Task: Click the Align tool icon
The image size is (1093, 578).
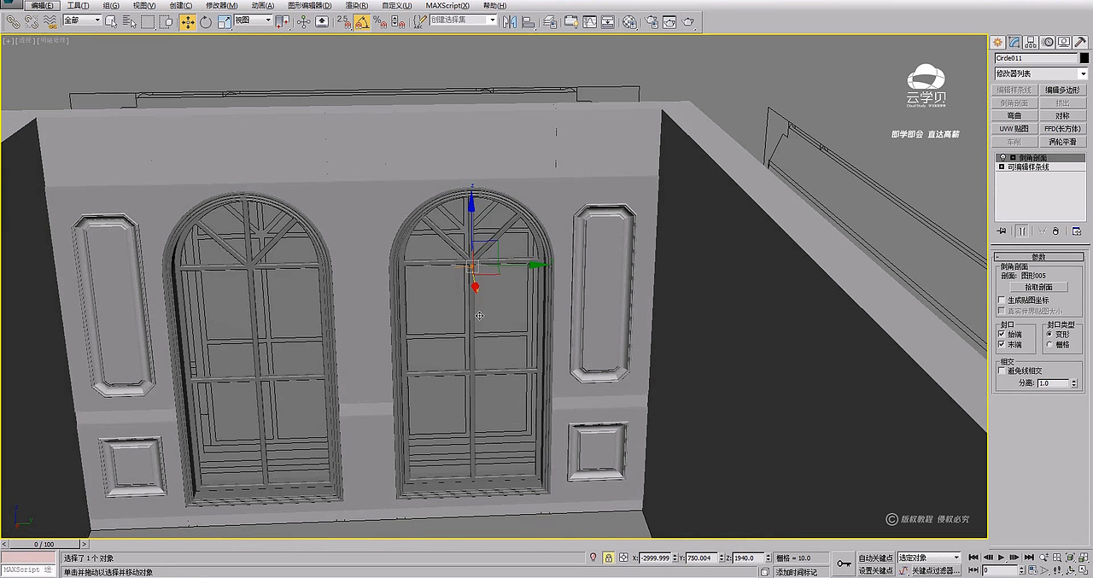Action: pos(529,20)
